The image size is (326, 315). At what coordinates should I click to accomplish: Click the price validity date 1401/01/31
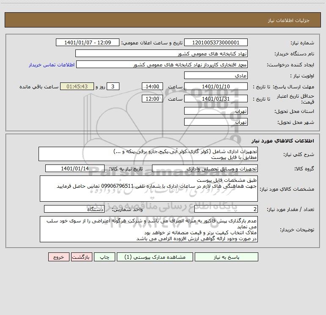216,99
